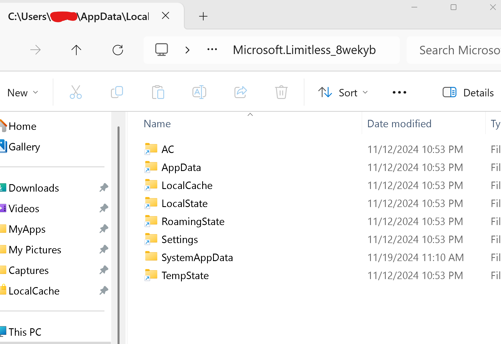Refresh the current folder view

pyautogui.click(x=118, y=50)
